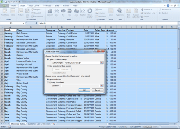Open the Name Box dropdown arrow
The width and height of the screenshot is (180, 129).
(x=24, y=23)
